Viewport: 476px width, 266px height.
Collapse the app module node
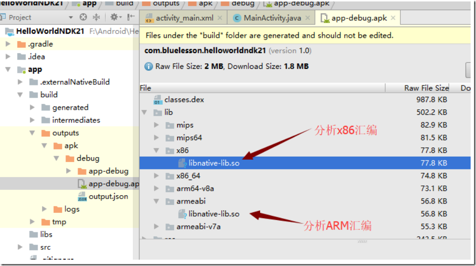(8, 69)
